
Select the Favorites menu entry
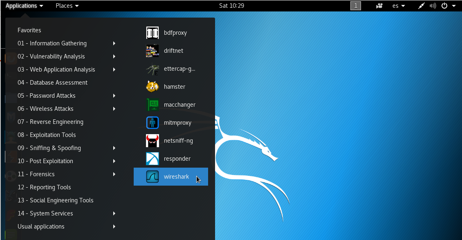click(x=29, y=30)
